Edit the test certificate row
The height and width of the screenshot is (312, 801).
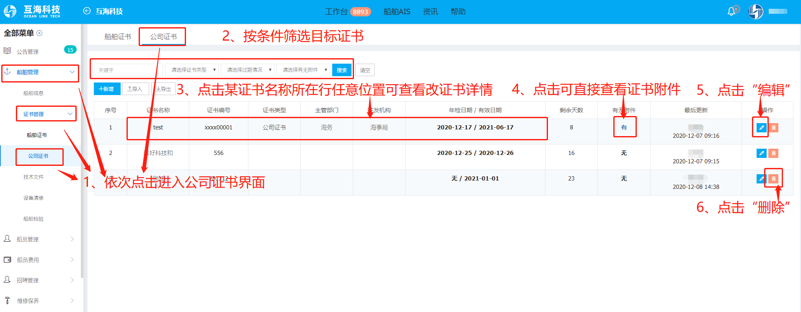762,128
